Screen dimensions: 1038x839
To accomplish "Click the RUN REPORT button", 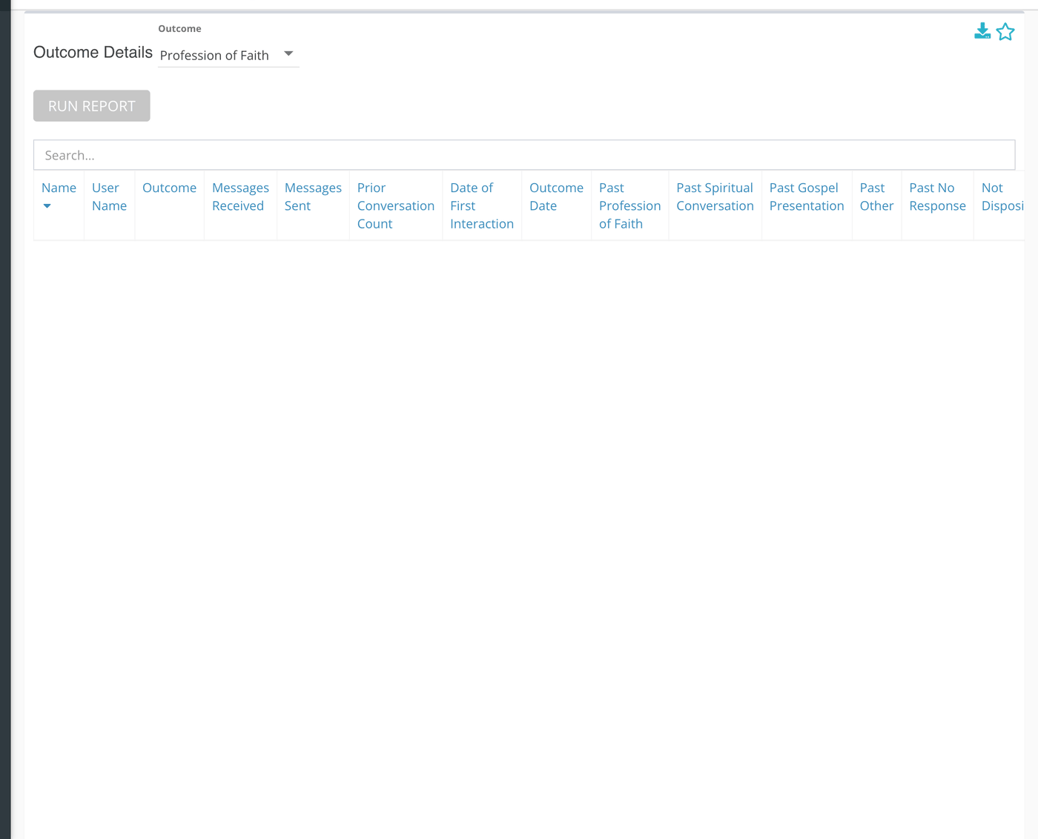I will pyautogui.click(x=92, y=106).
